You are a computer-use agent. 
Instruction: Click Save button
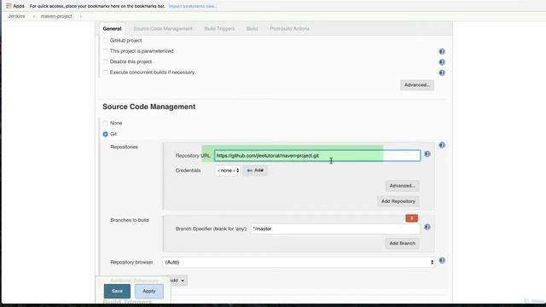[117, 291]
